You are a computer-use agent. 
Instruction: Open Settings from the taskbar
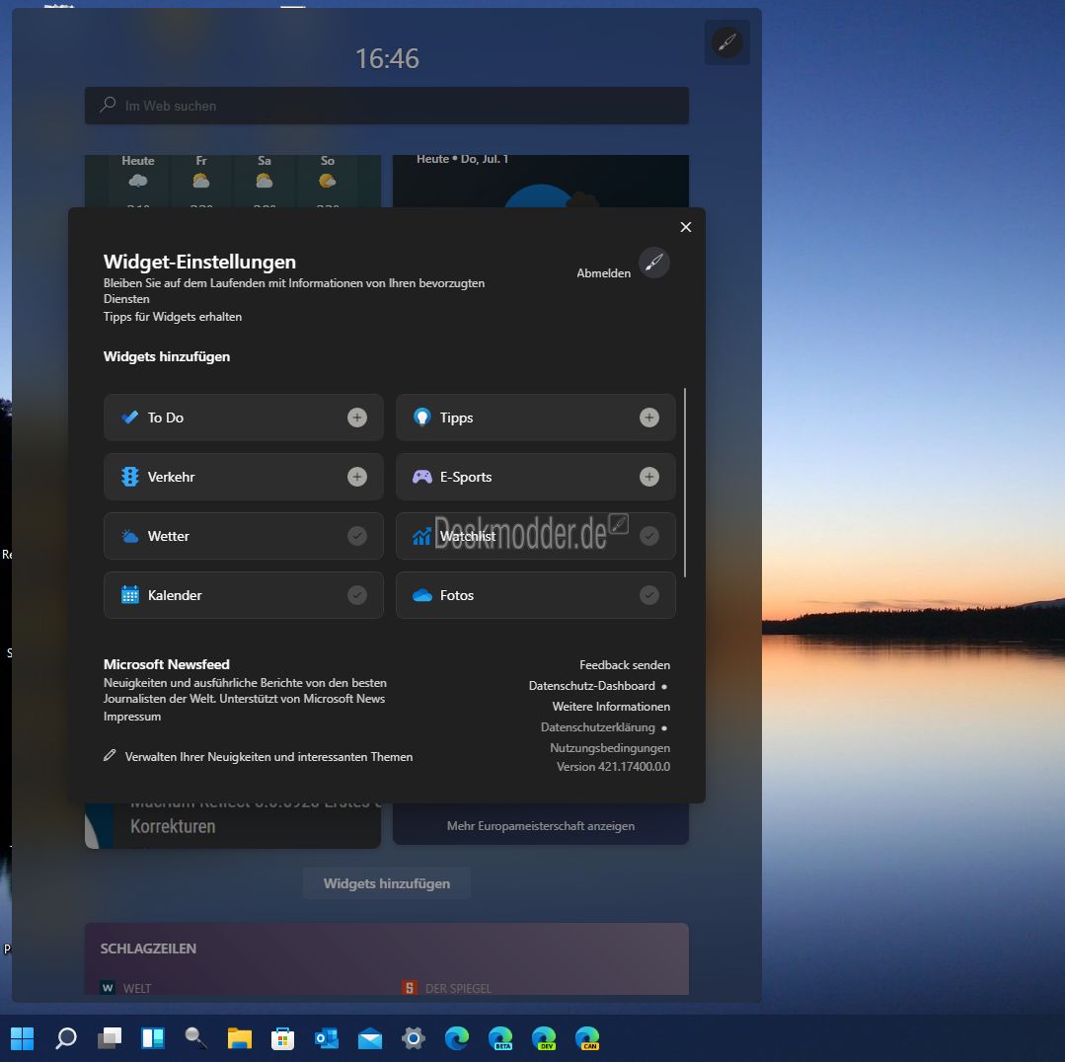pyautogui.click(x=413, y=1038)
